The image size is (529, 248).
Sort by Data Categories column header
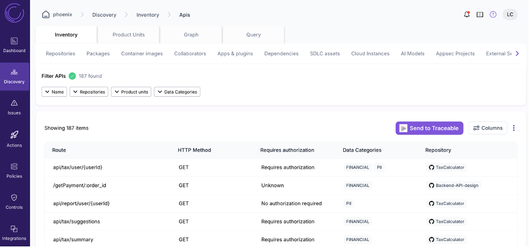click(x=362, y=150)
